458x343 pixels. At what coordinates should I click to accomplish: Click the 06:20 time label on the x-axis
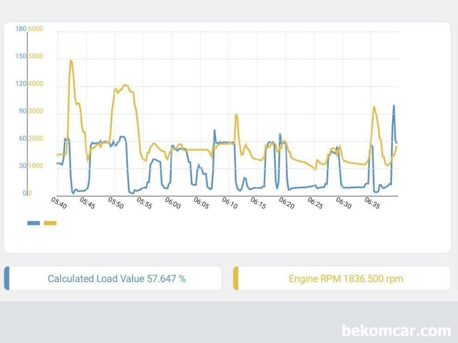tap(286, 203)
